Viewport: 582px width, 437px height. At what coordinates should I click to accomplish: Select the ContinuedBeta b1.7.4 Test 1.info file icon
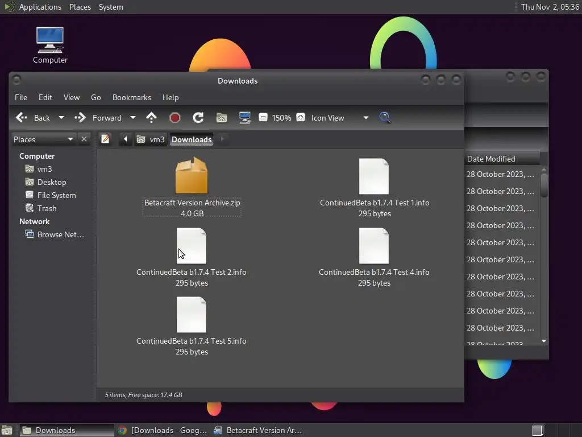[374, 176]
